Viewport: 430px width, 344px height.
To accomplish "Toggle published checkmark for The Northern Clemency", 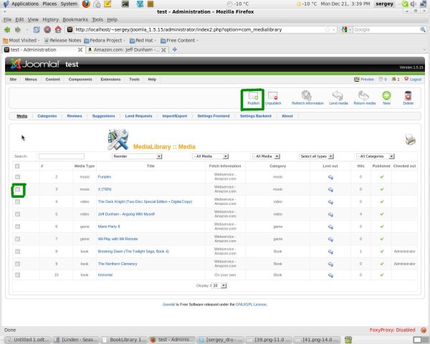I will [x=381, y=264].
